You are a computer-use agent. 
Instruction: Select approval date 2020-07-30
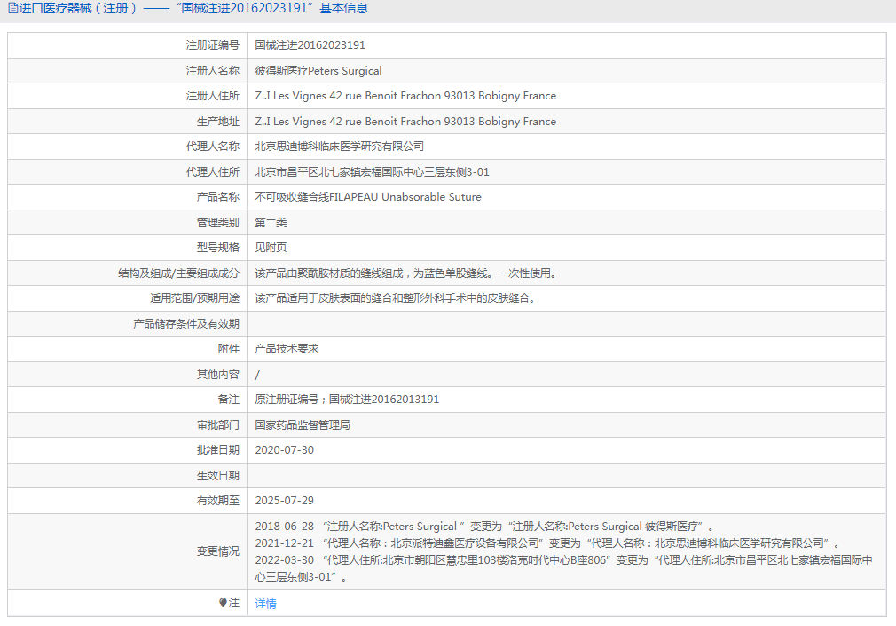point(285,450)
